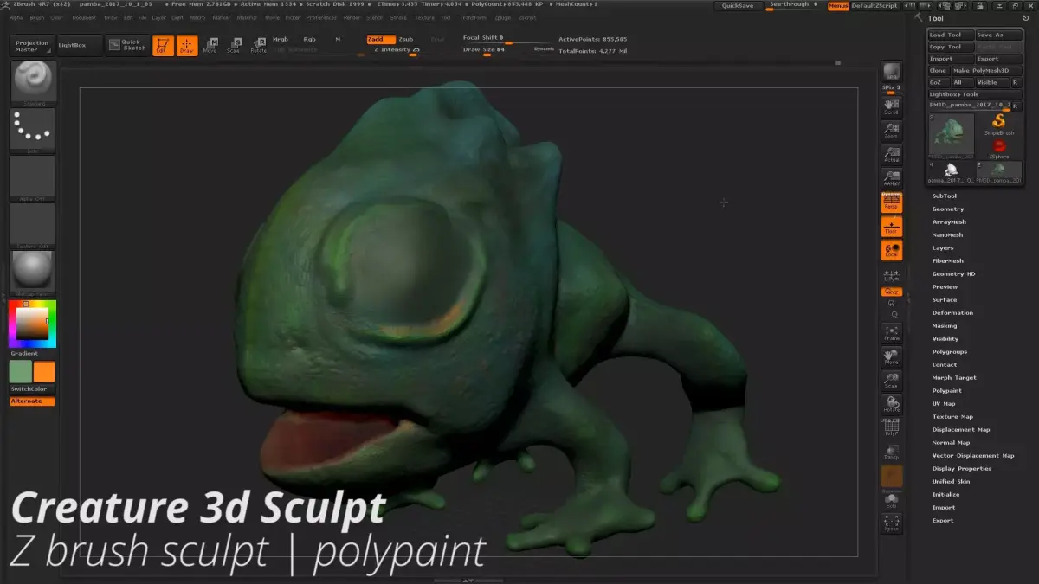The image size is (1039, 584).
Task: Expand the Display Properties section
Action: [962, 469]
